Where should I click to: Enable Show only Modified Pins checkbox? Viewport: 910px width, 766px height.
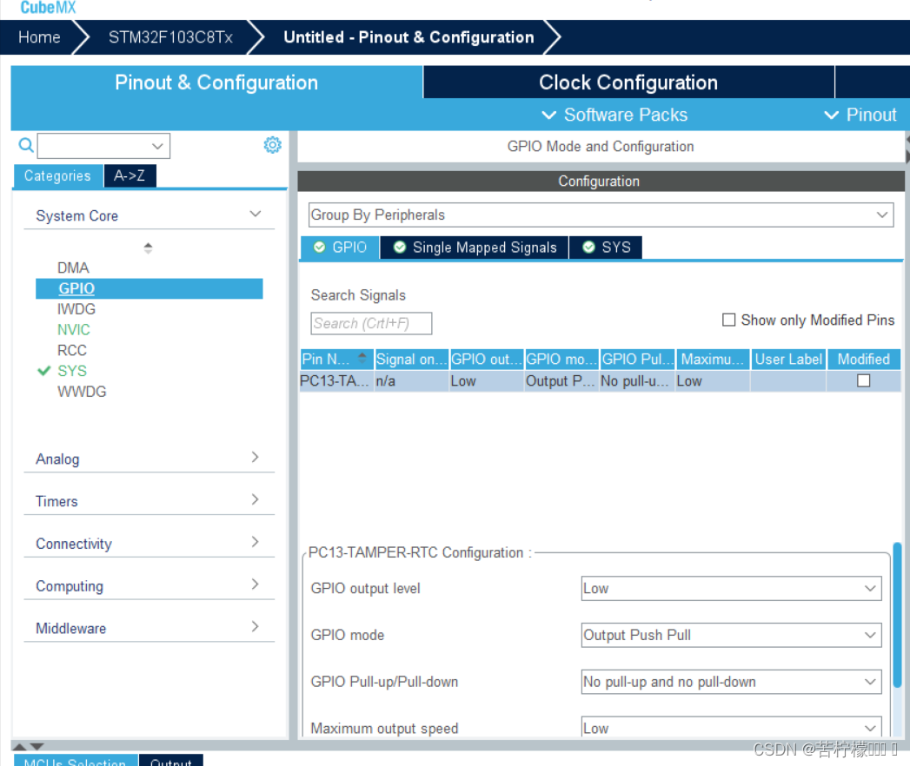tap(728, 320)
